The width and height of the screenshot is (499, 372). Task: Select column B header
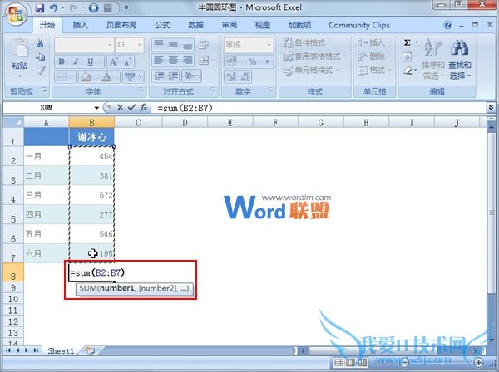(x=91, y=122)
